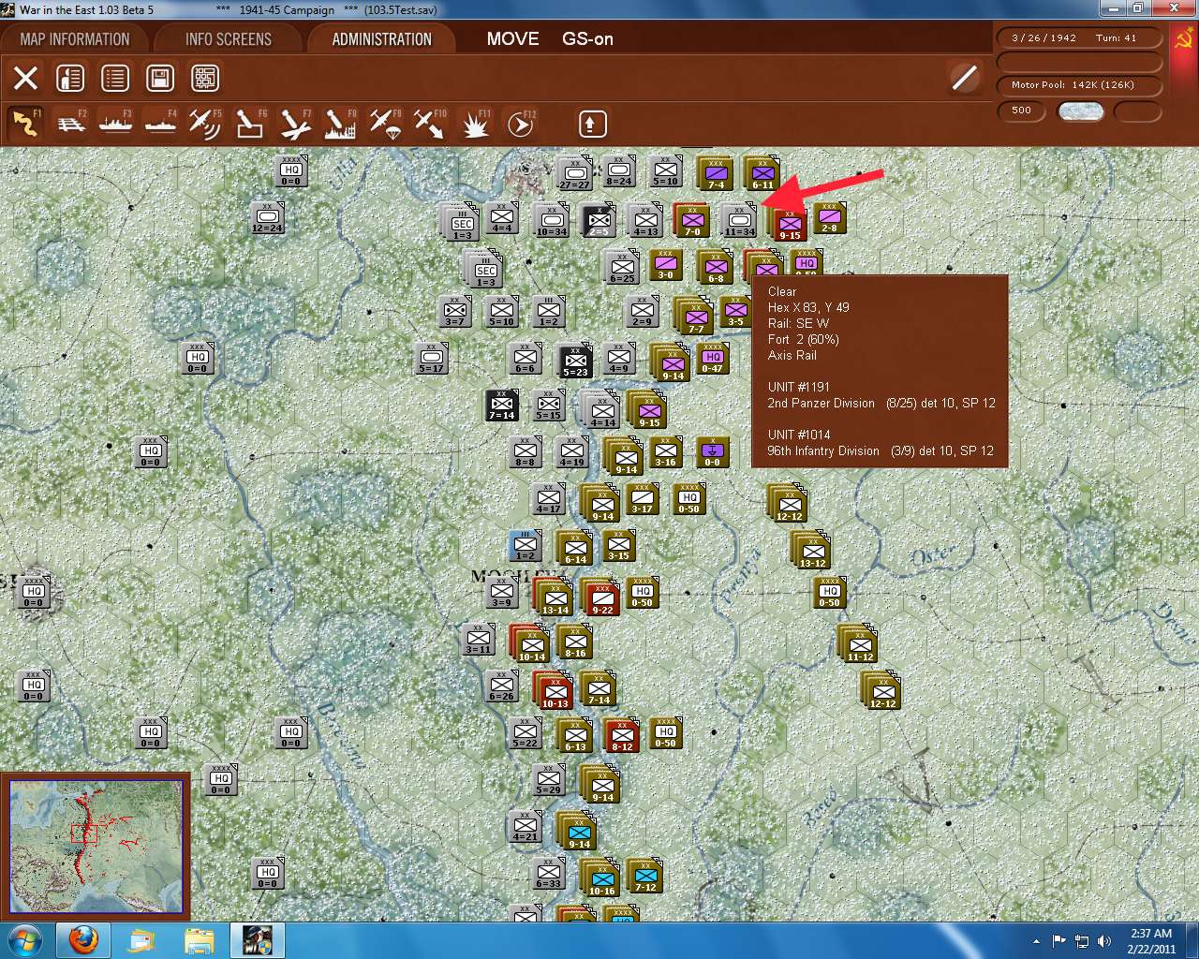1199x959 pixels.
Task: Click the MOVE mode label
Action: pos(512,39)
